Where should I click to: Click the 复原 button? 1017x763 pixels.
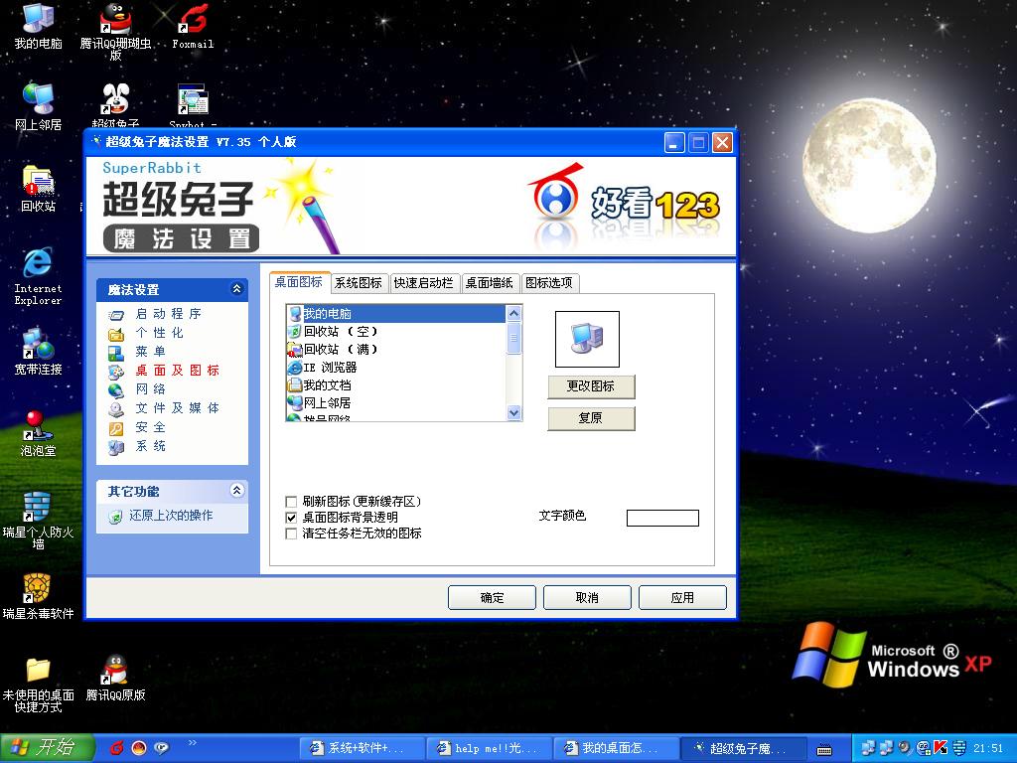591,418
